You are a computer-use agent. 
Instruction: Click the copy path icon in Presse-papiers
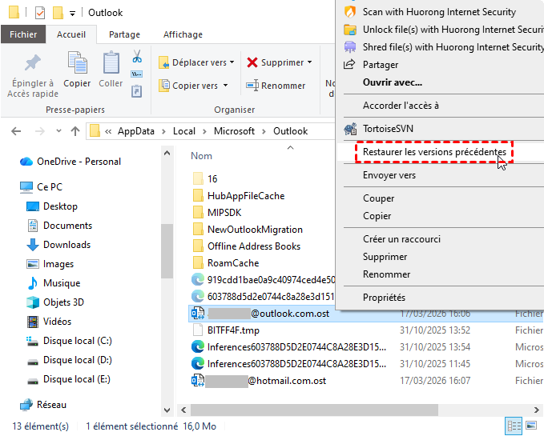(x=137, y=74)
